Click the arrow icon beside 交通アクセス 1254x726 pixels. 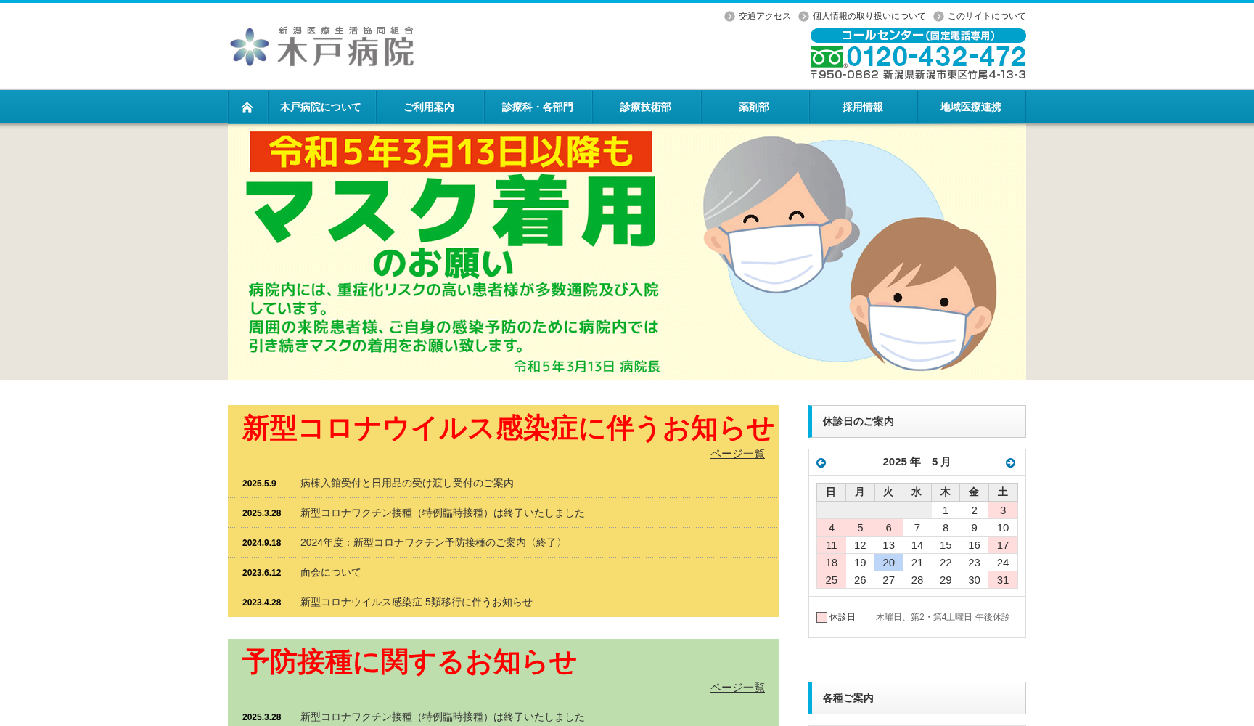coord(728,15)
